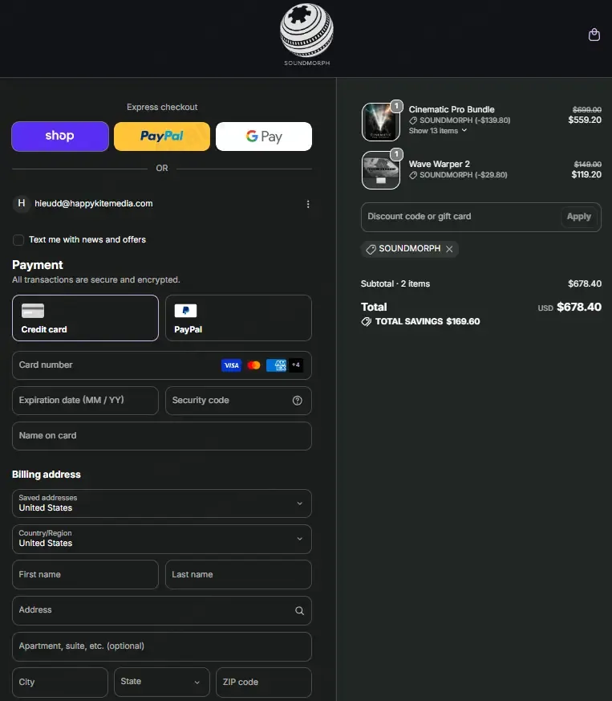Click the H account avatar
The width and height of the screenshot is (612, 701).
click(x=21, y=203)
